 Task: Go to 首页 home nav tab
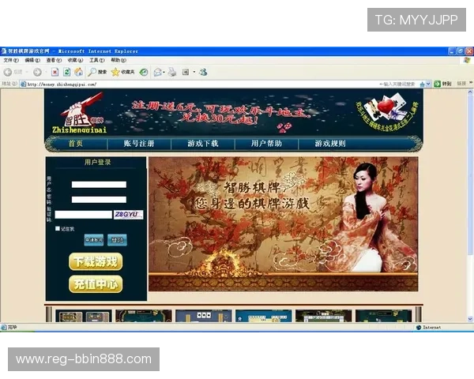(x=76, y=143)
